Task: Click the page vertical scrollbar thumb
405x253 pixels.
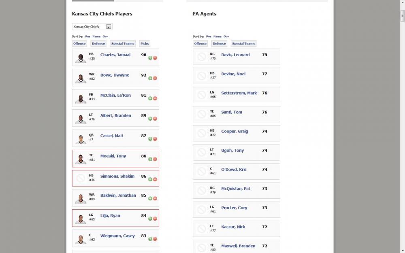Action: pyautogui.click(x=403, y=16)
